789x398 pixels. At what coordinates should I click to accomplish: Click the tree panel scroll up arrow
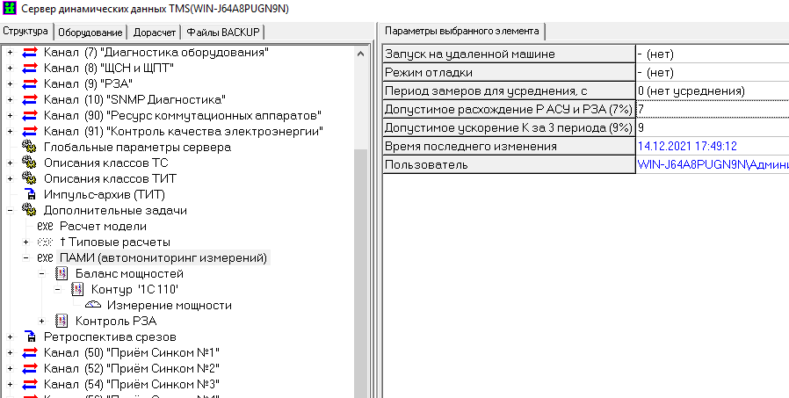(360, 53)
